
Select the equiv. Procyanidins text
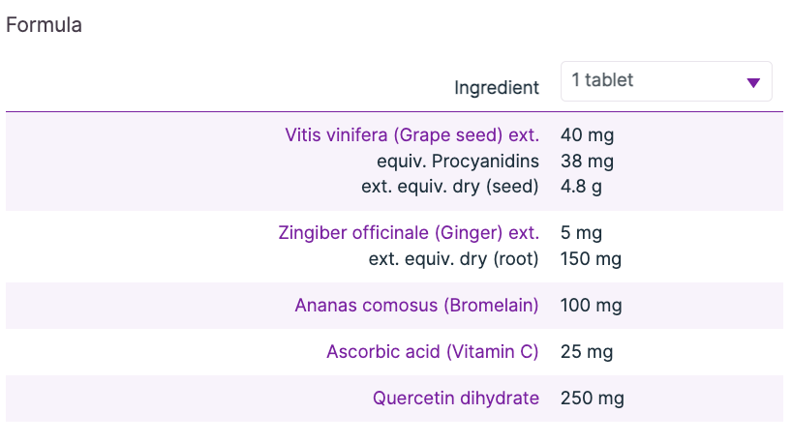(458, 161)
